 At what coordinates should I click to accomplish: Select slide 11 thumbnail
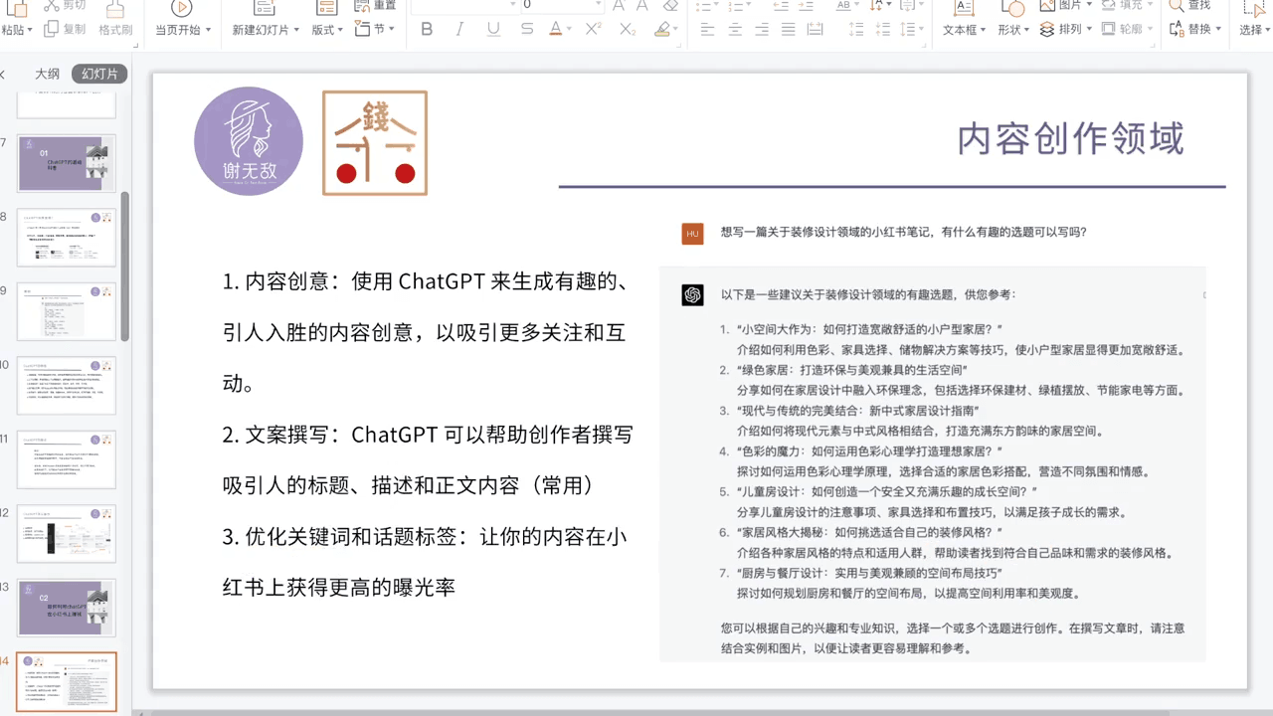[x=67, y=459]
